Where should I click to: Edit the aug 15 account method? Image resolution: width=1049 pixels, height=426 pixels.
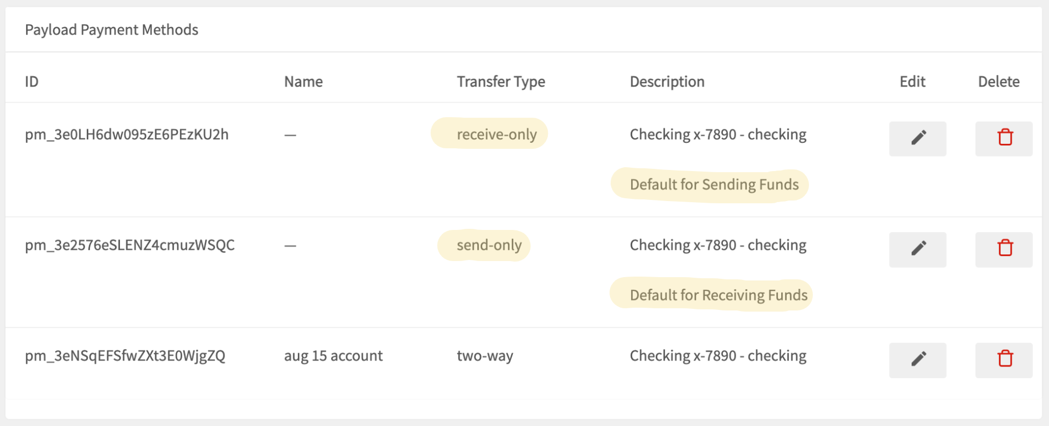pyautogui.click(x=917, y=360)
